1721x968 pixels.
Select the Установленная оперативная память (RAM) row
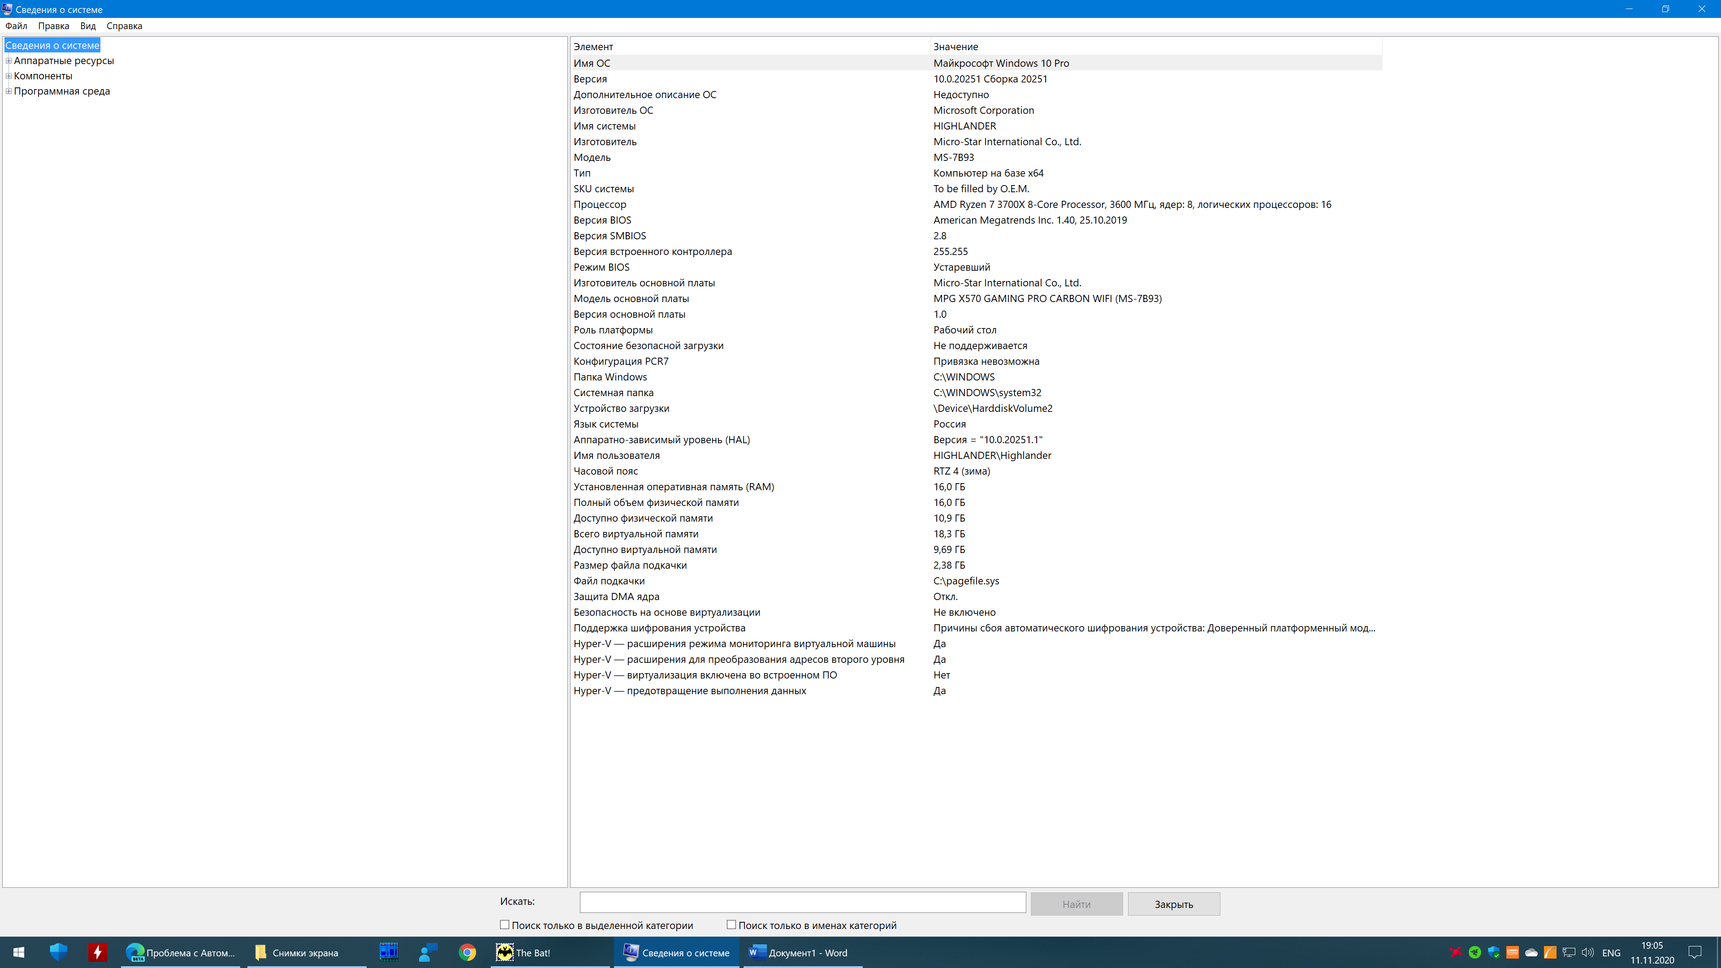977,486
